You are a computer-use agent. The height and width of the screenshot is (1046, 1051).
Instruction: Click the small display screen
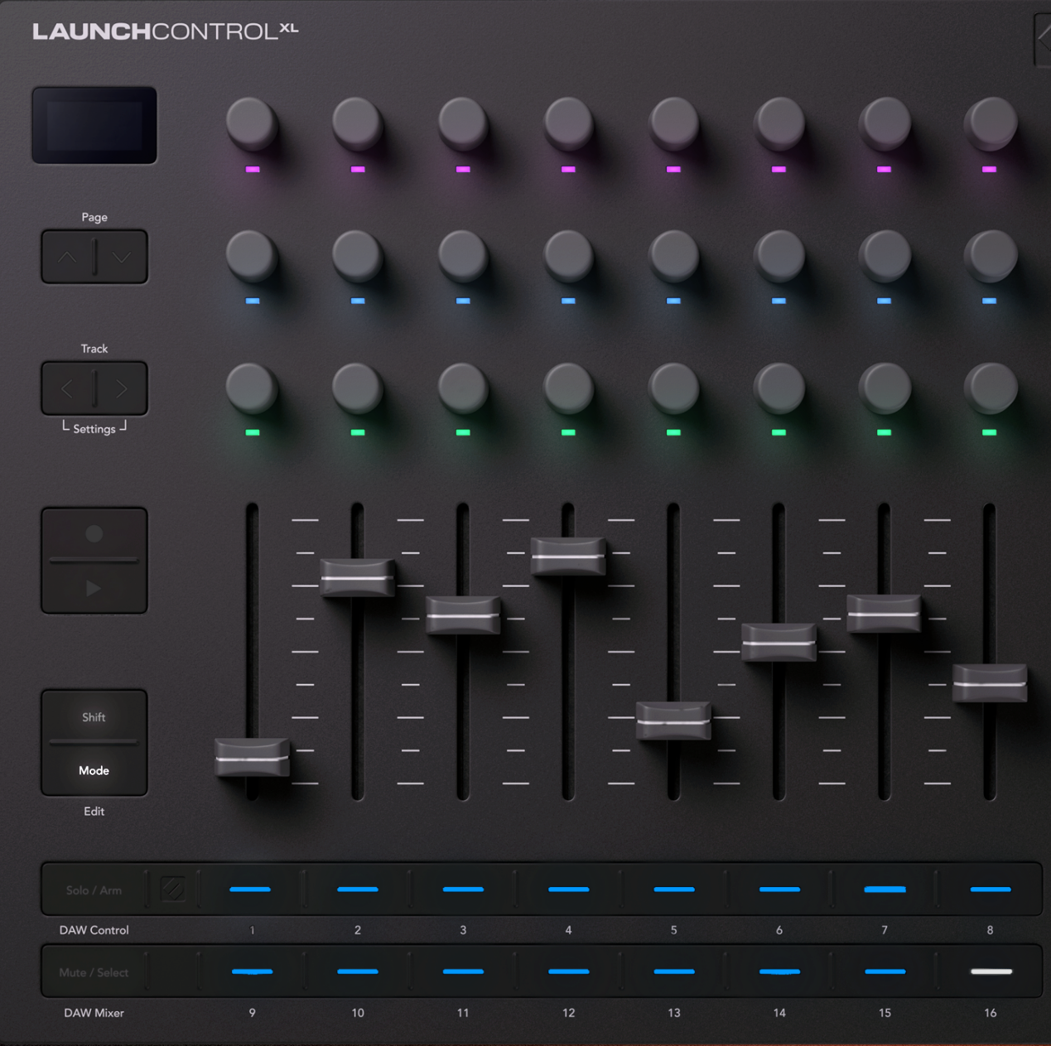(x=94, y=125)
